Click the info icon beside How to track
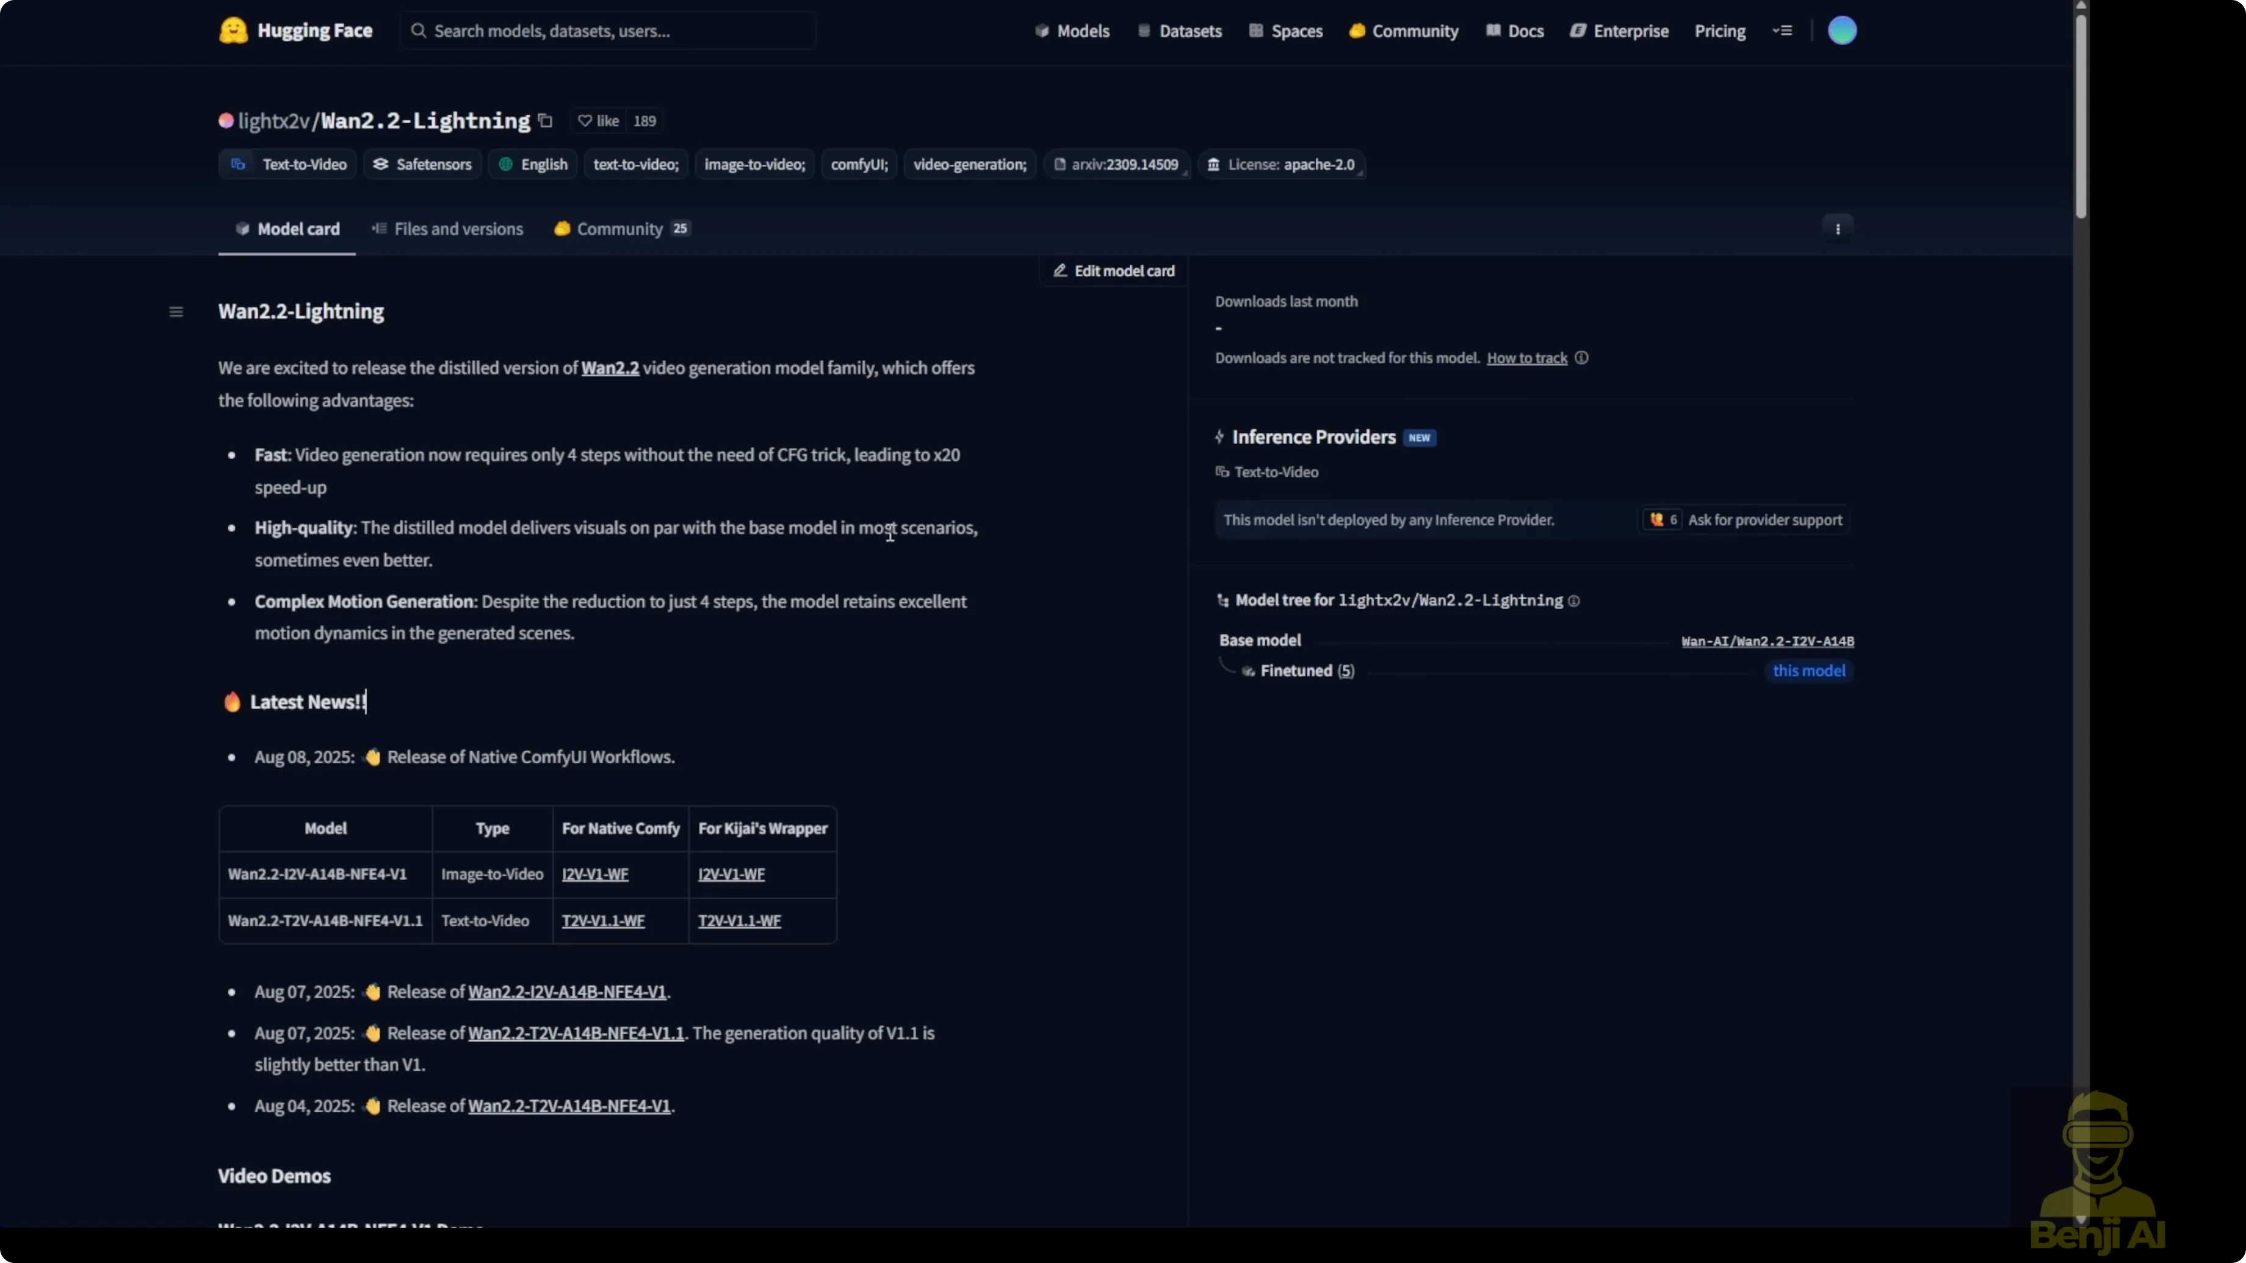Screen dimensions: 2246x1263 pos(1581,358)
